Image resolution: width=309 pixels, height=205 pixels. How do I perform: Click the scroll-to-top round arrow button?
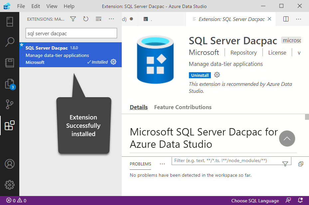[x=287, y=138]
